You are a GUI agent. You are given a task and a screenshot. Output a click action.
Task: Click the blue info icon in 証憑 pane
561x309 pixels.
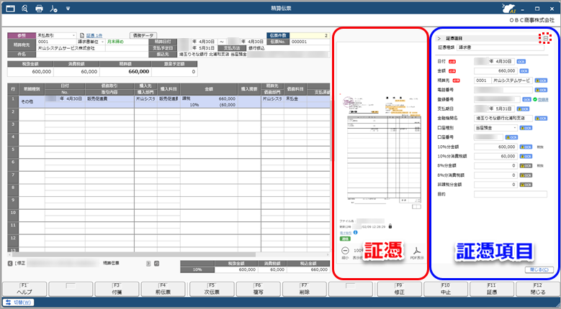(x=355, y=232)
